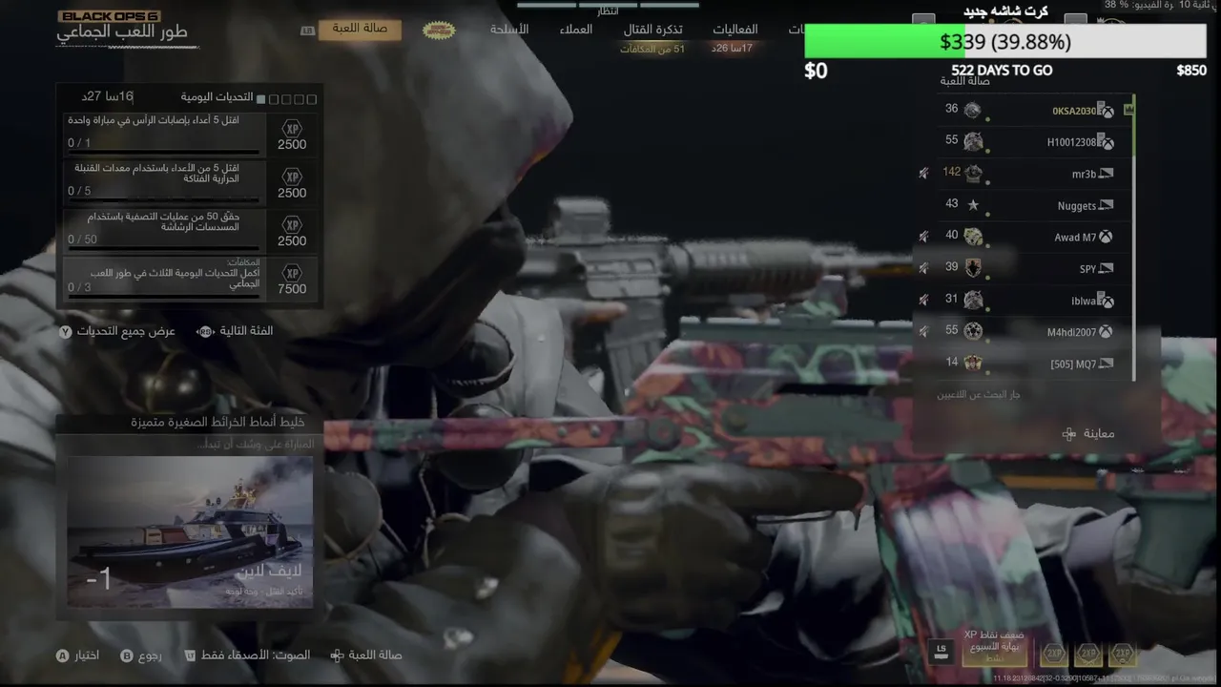Click the rank emblem of 0KSA2030
Screen dimensions: 1221x687
click(972, 110)
